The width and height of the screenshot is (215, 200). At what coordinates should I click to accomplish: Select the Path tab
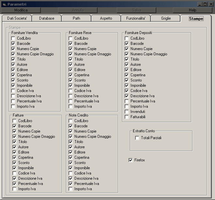(76, 18)
